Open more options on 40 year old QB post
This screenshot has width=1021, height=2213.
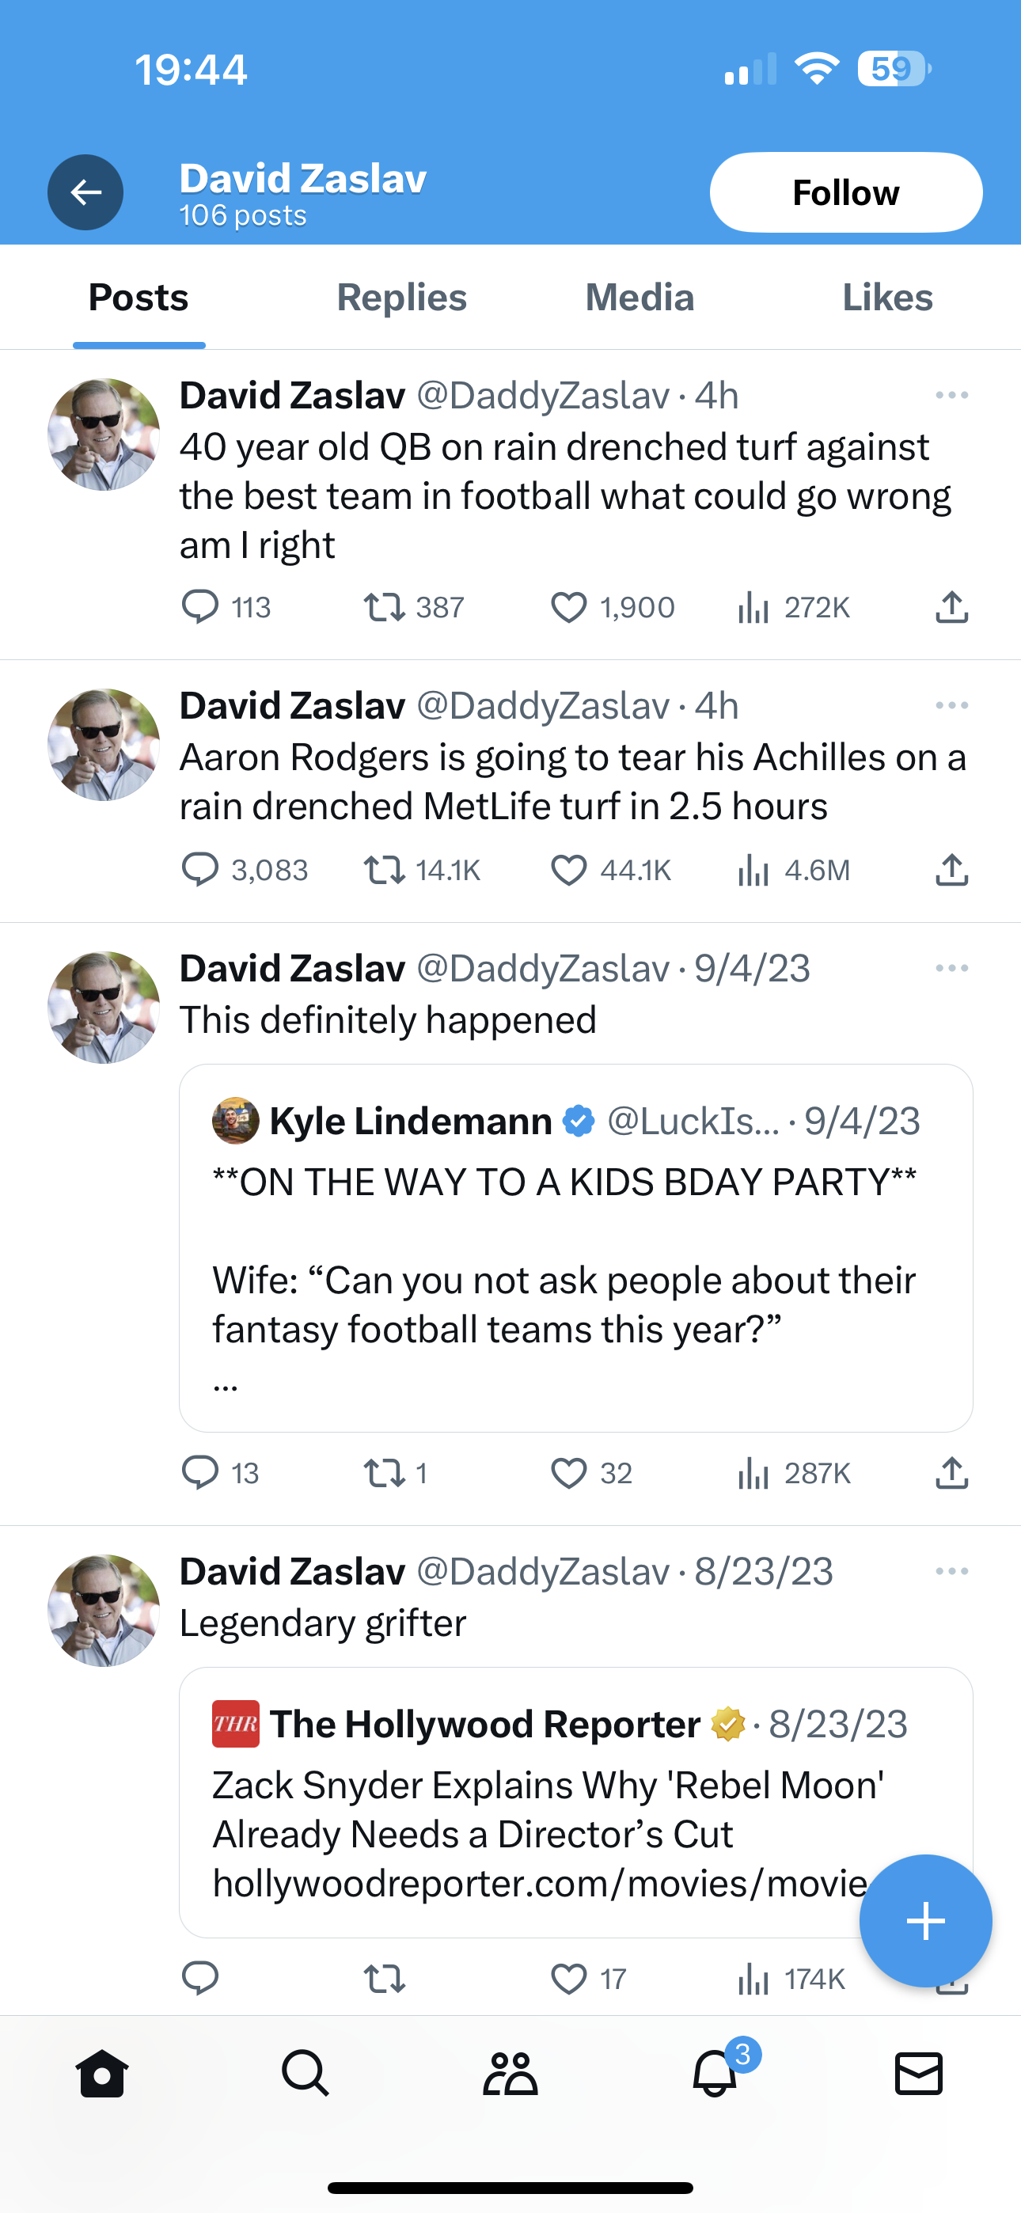951,395
